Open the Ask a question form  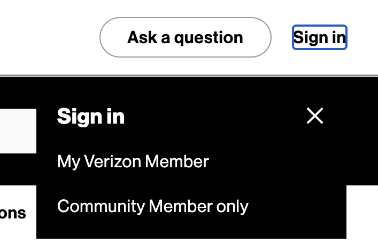point(185,37)
